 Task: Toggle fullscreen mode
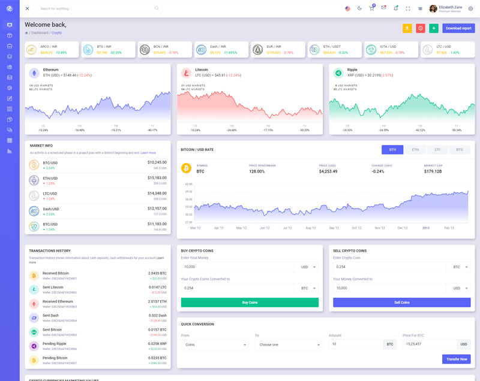pos(408,8)
